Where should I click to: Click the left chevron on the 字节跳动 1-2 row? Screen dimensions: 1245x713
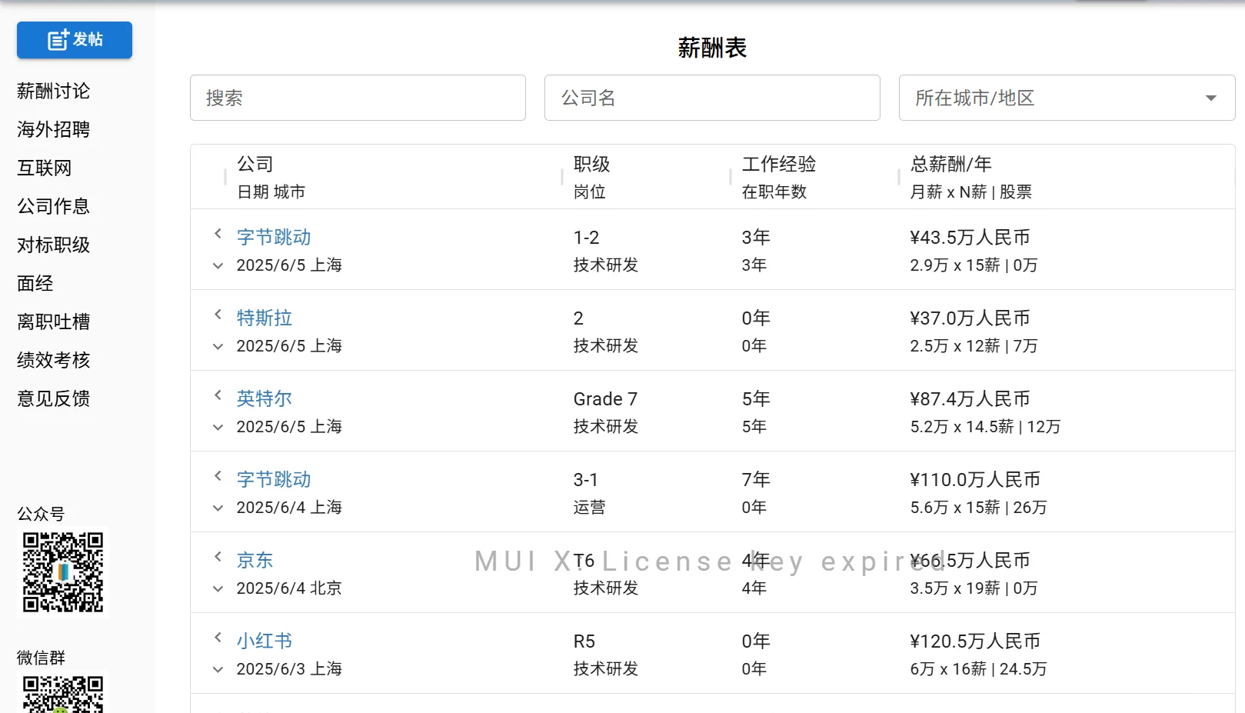tap(218, 234)
